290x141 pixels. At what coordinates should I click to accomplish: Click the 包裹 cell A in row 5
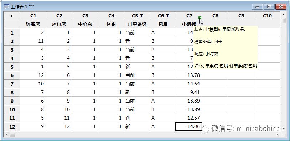coord(163,67)
